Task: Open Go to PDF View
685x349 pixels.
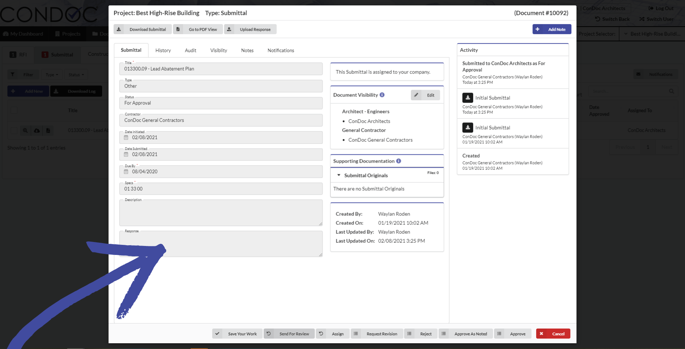Action: [198, 29]
